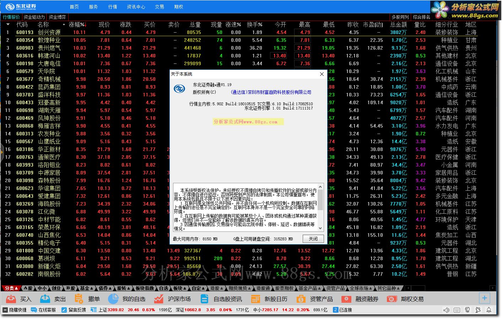Click the 东北证券 logo at top left

(21, 6)
